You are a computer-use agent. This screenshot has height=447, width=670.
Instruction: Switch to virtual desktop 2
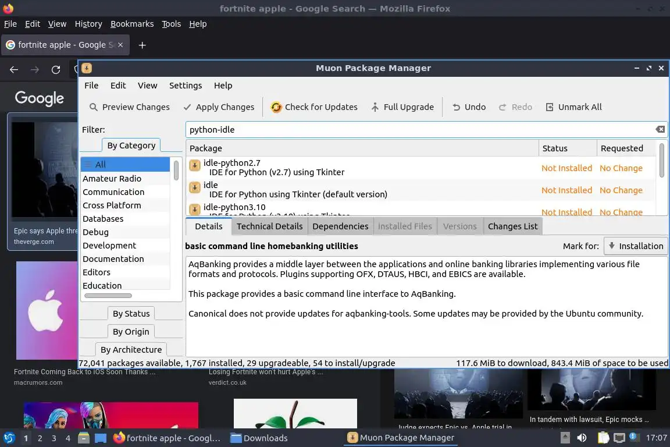coord(40,438)
